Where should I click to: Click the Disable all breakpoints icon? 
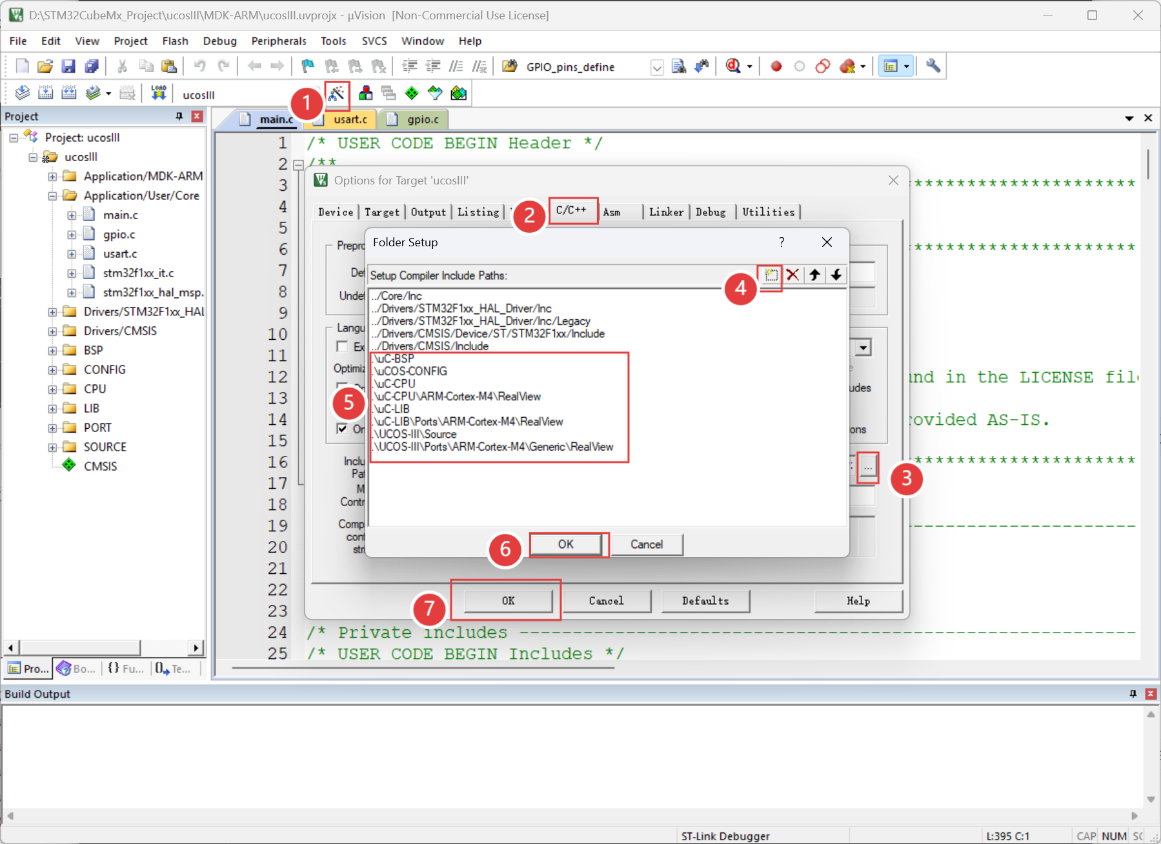pos(823,66)
